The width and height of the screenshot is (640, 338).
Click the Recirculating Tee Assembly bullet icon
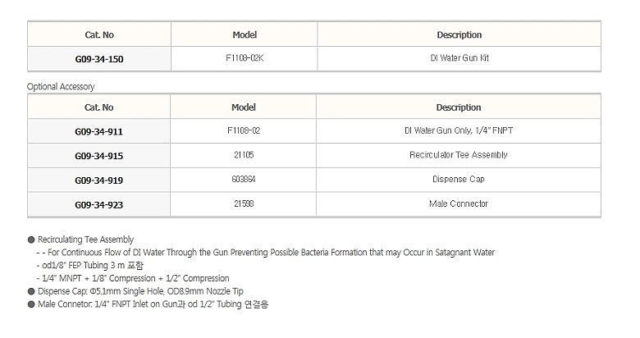point(31,240)
